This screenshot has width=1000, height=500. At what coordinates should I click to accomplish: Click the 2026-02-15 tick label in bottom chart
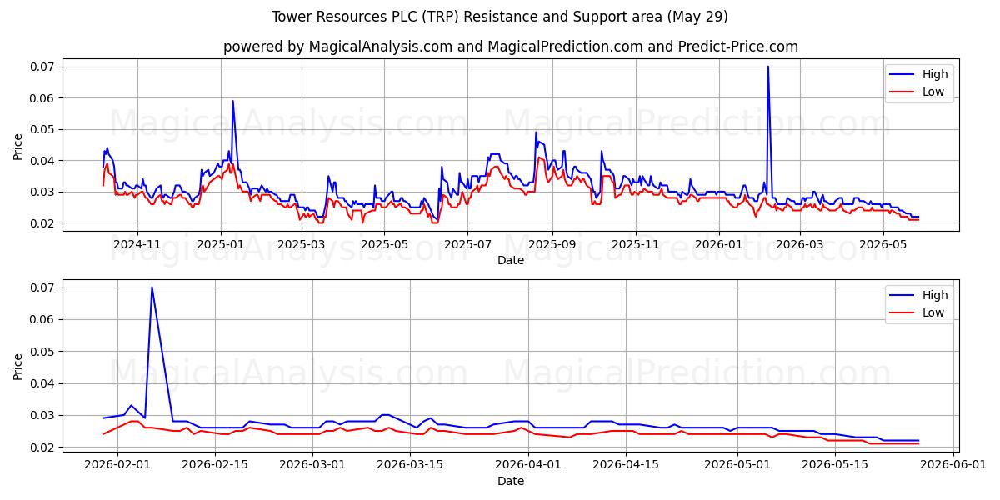[x=215, y=465]
